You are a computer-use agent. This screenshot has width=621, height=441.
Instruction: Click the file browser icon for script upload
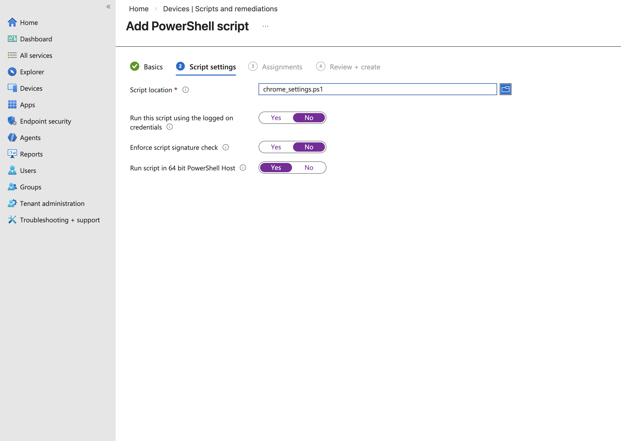point(505,89)
